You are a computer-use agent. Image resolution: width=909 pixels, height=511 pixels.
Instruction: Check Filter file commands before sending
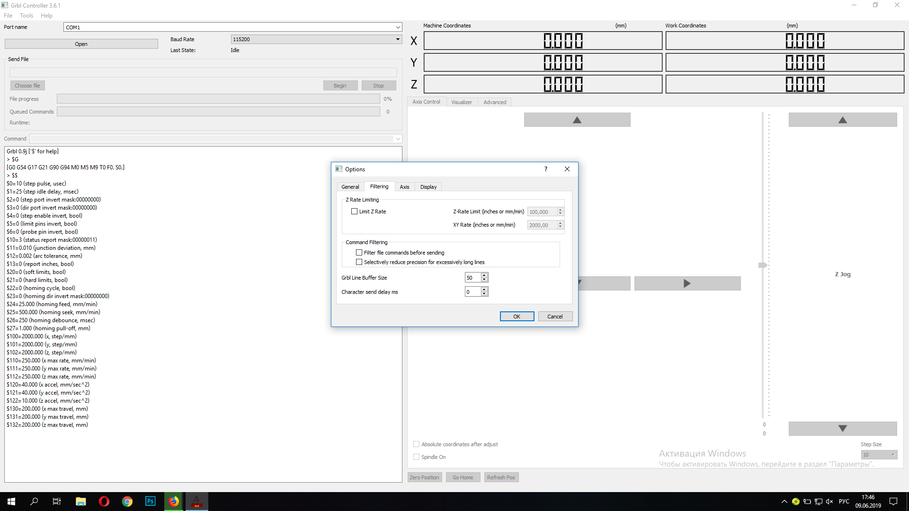point(359,253)
